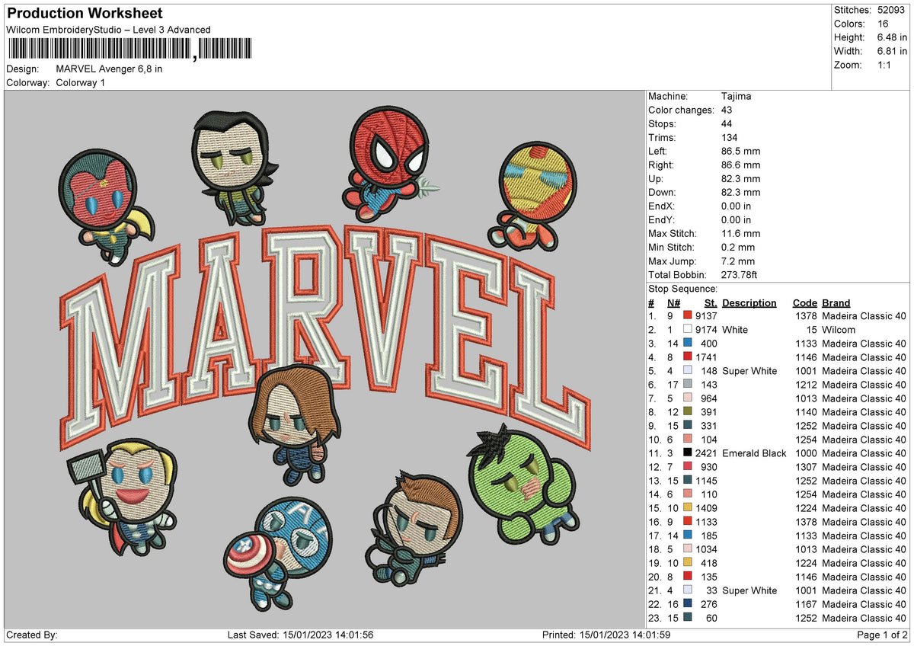Click the Hawkeye character with the bow
This screenshot has height=646, width=914.
[x=414, y=529]
